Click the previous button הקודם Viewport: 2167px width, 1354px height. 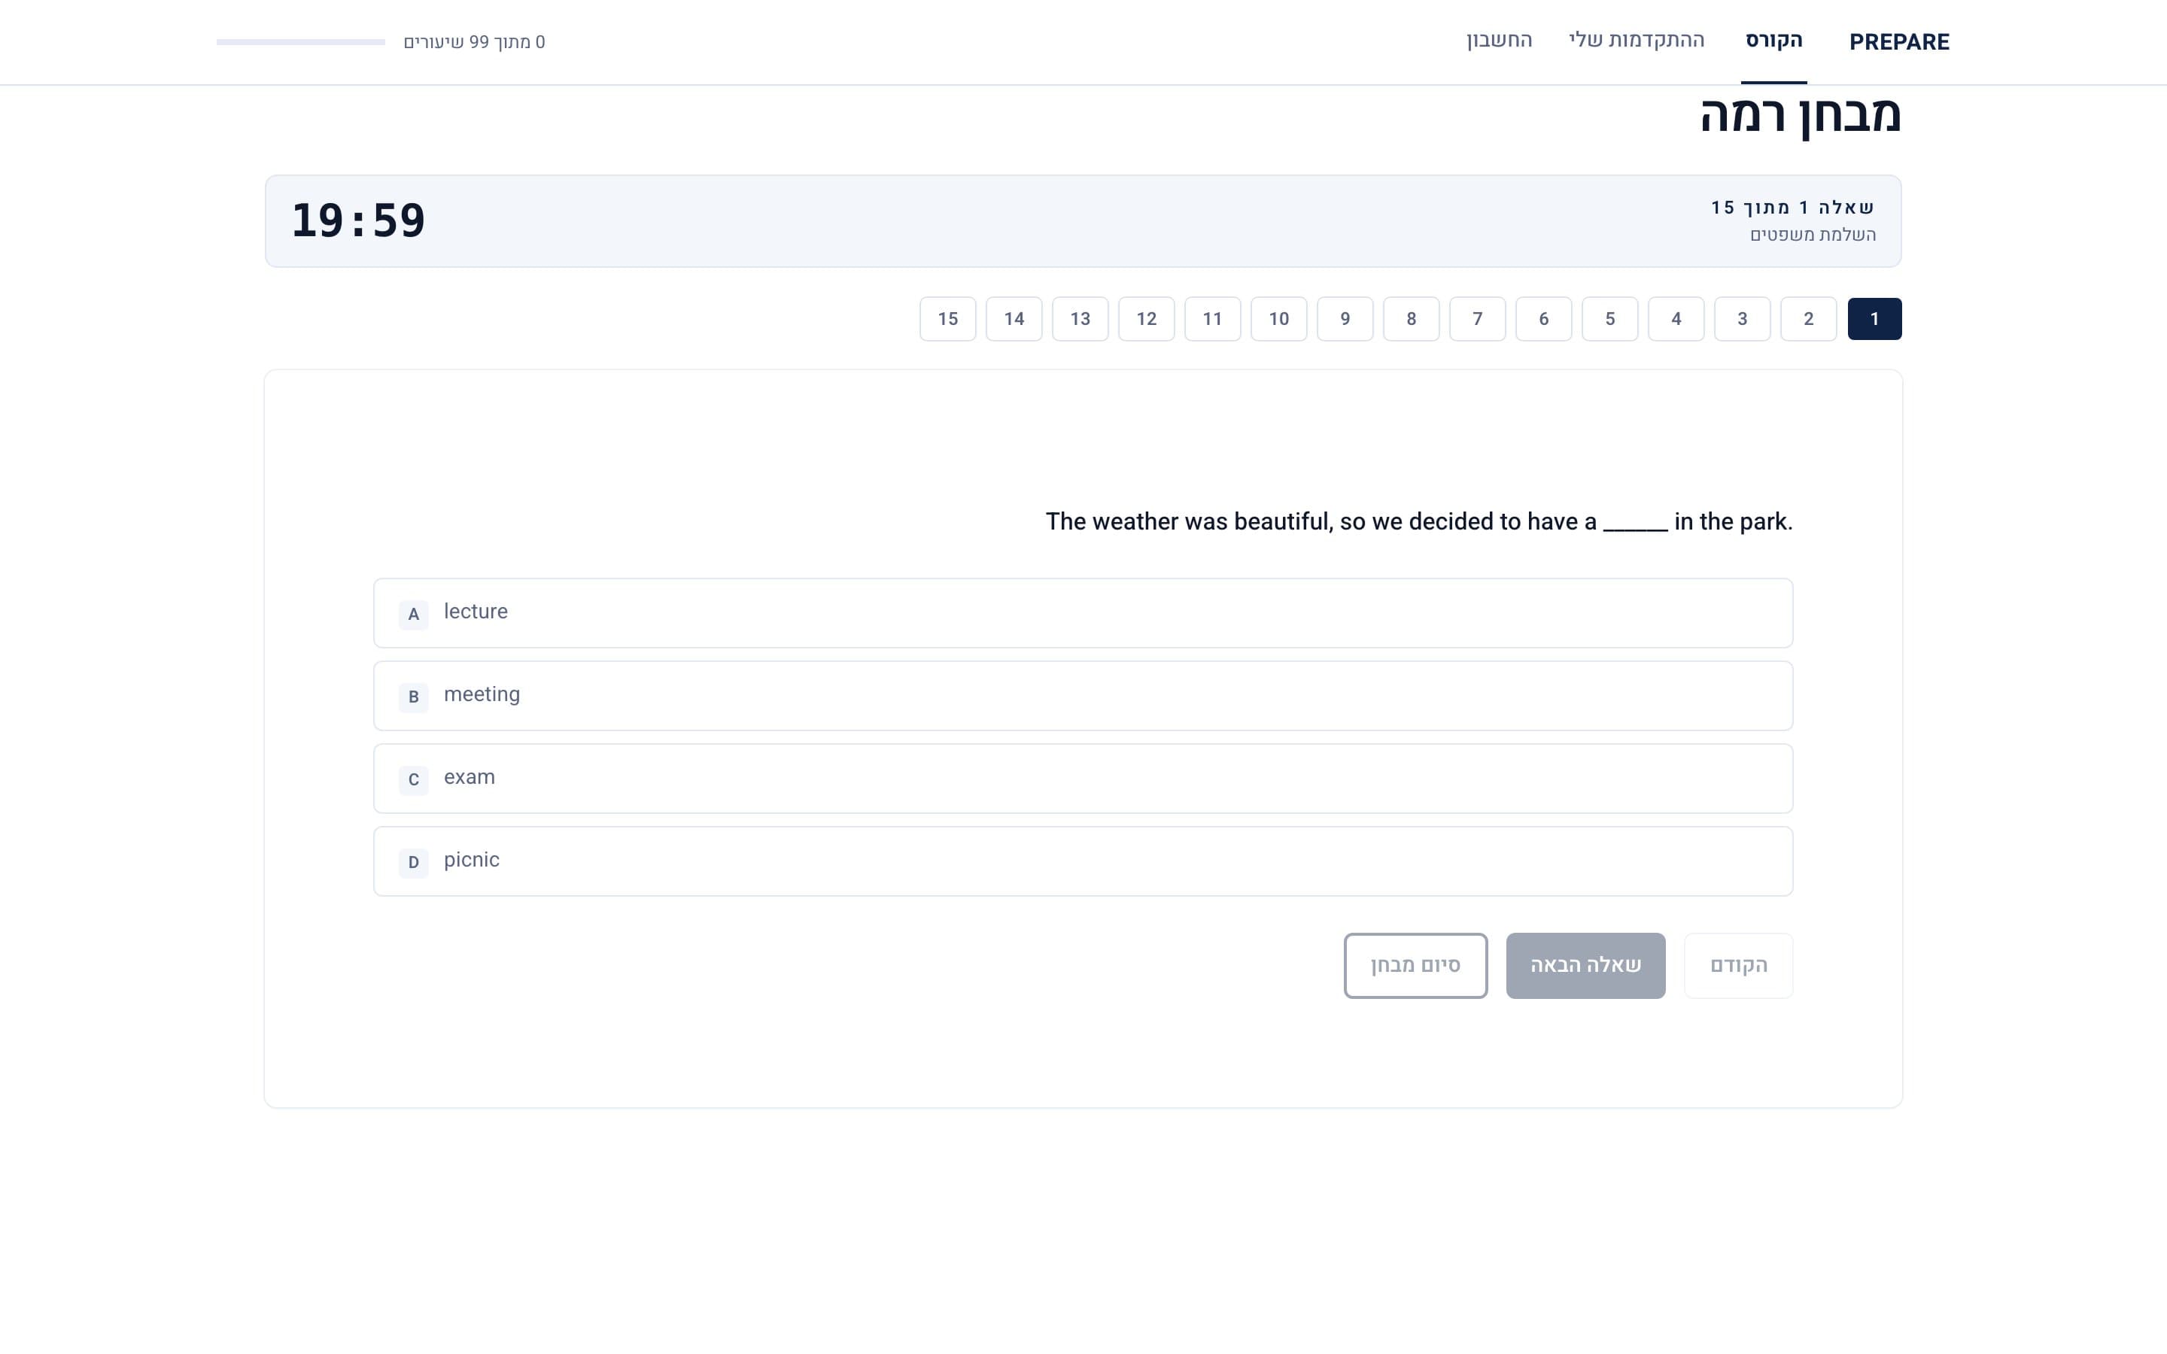[x=1738, y=965]
